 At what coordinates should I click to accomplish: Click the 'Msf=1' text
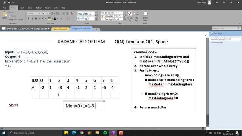click(x=14, y=105)
